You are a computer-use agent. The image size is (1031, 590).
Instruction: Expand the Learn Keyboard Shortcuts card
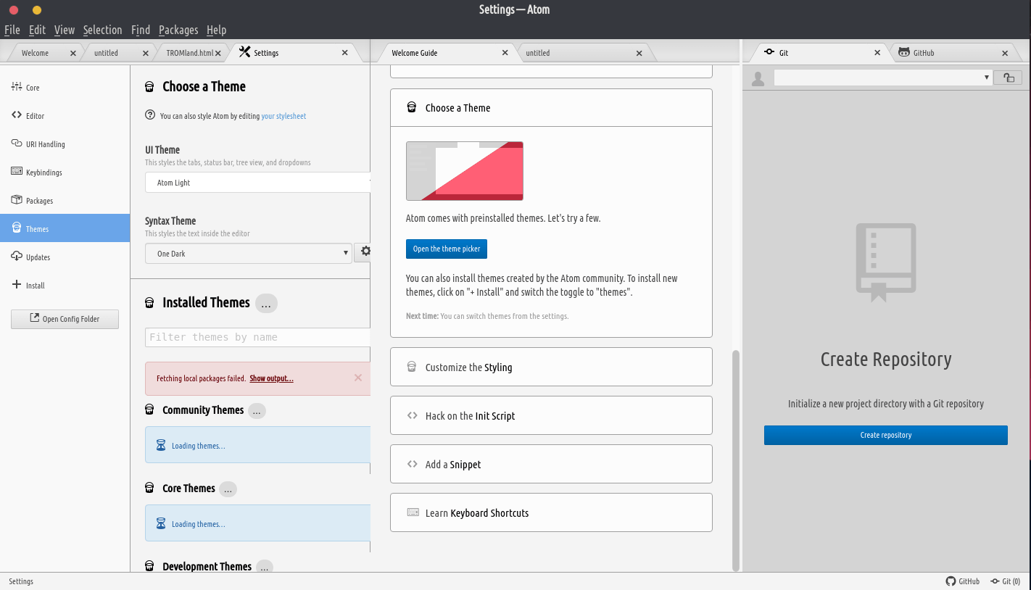pos(551,512)
